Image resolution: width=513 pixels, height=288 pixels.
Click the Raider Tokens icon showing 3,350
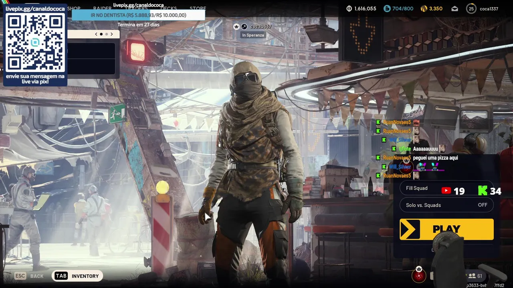click(424, 8)
